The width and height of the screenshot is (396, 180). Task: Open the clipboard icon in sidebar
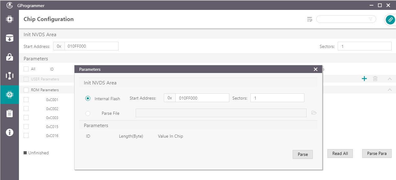point(9,114)
